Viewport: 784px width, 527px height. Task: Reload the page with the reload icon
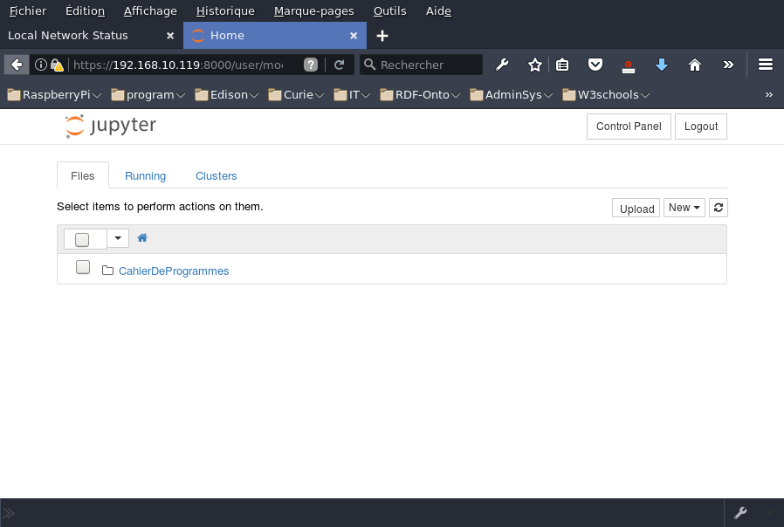pyautogui.click(x=339, y=65)
